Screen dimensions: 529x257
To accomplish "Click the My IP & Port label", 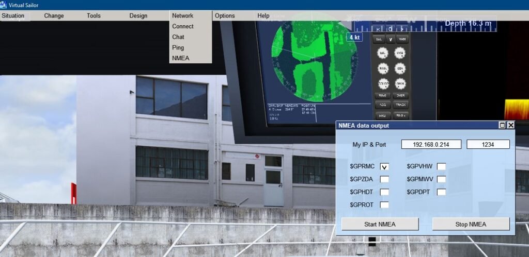I will (x=369, y=145).
